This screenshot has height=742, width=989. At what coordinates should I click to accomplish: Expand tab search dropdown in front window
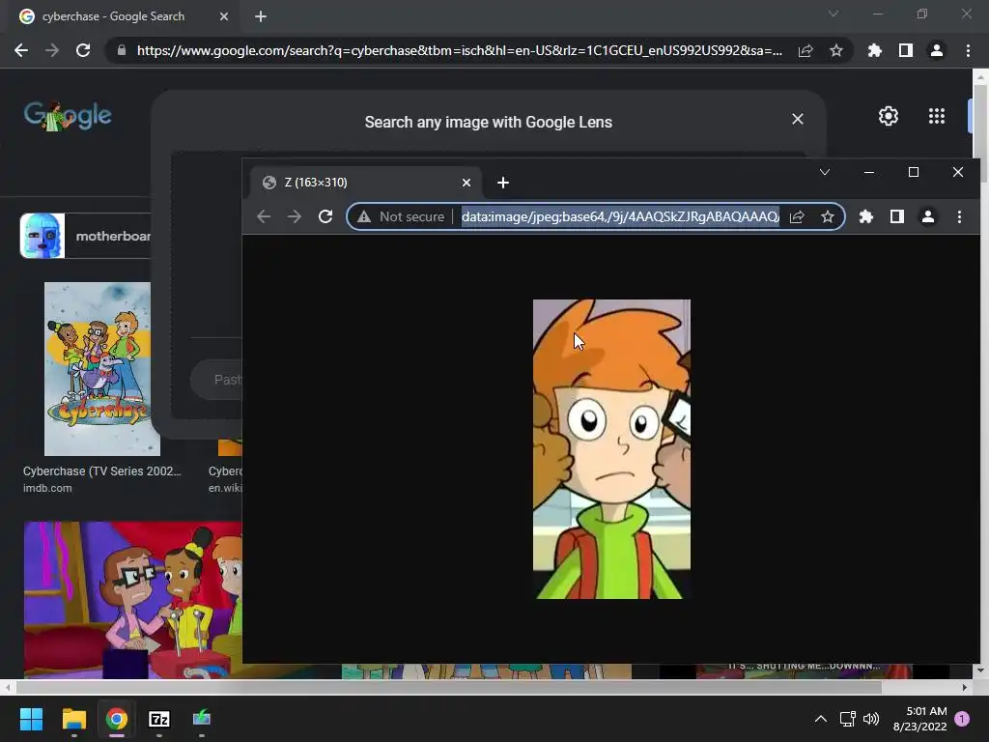825,172
